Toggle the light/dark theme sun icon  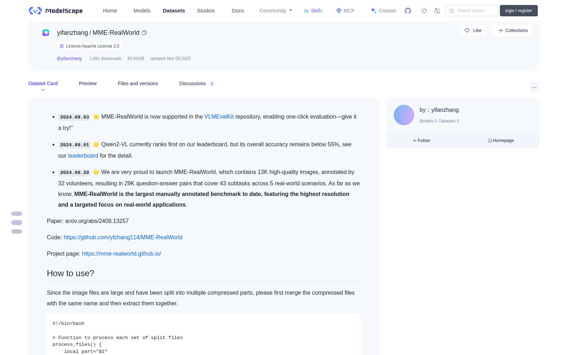click(424, 11)
